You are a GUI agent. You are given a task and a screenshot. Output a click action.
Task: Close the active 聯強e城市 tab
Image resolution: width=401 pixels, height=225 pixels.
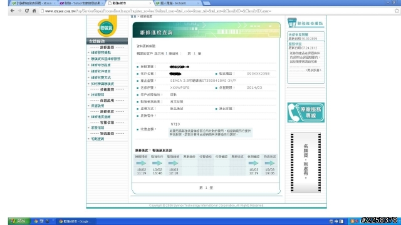(x=150, y=3)
